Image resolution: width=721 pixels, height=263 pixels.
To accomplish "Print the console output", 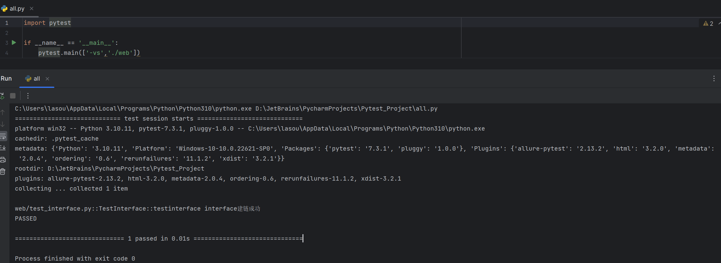I will pyautogui.click(x=3, y=160).
